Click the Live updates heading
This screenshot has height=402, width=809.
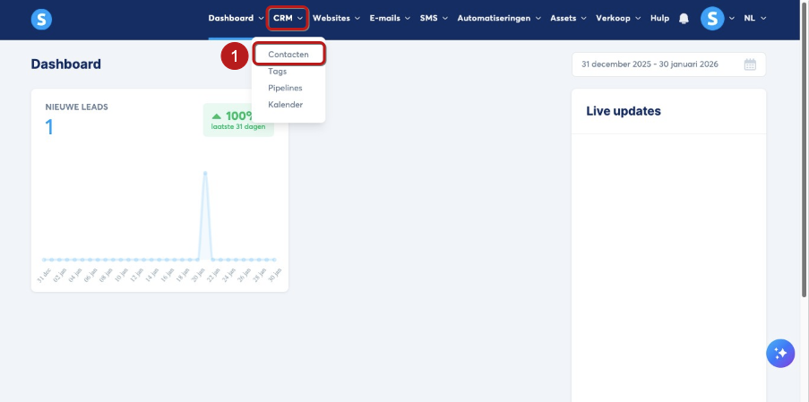pos(624,111)
